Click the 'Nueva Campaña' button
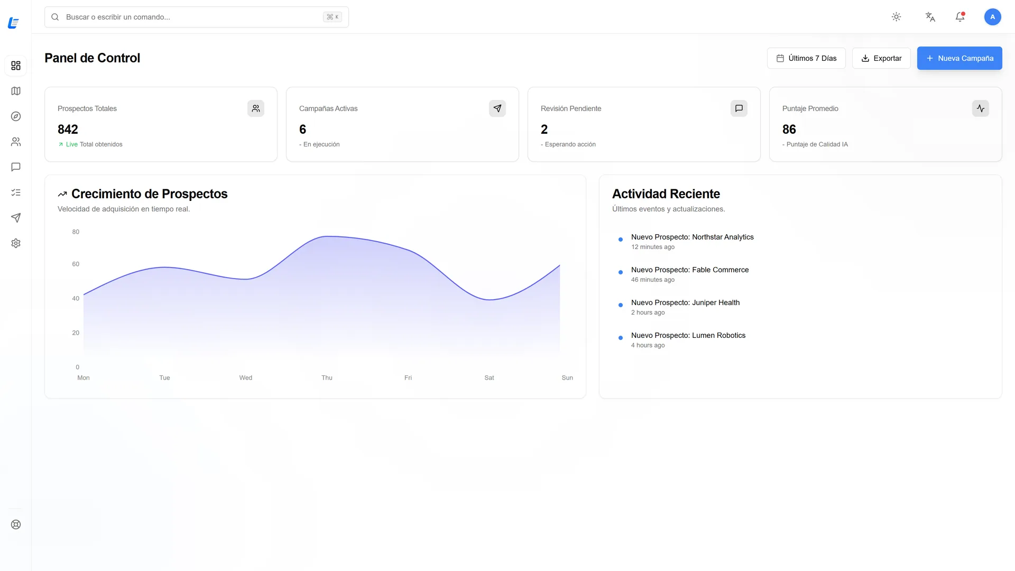 [959, 58]
